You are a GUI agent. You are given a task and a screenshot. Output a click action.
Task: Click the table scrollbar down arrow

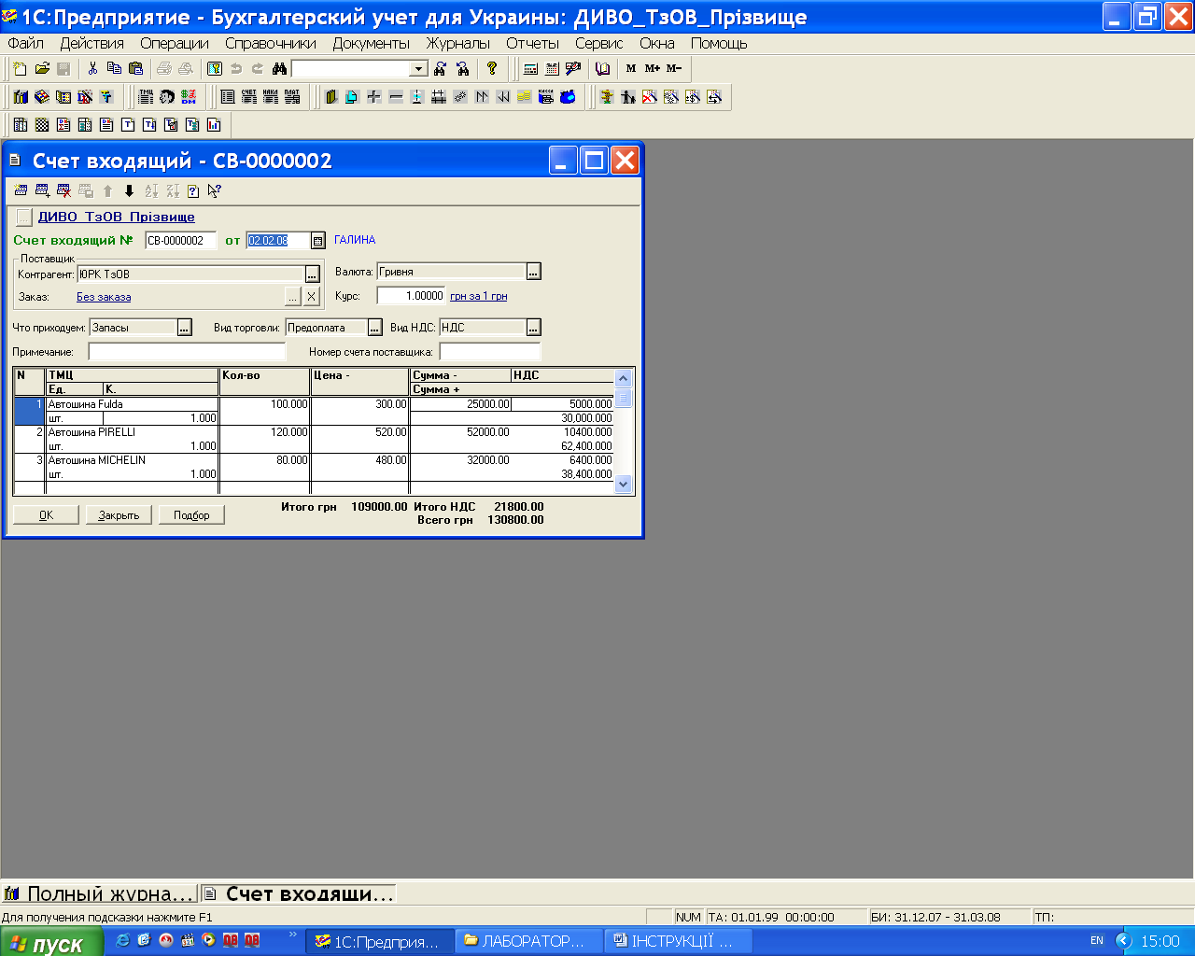click(x=624, y=484)
